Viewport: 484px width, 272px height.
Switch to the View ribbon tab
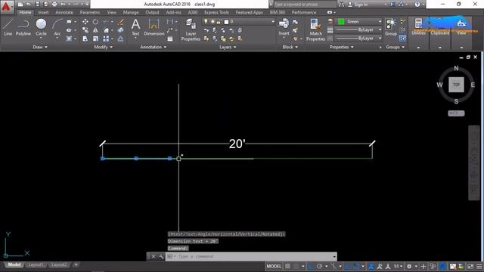point(111,12)
